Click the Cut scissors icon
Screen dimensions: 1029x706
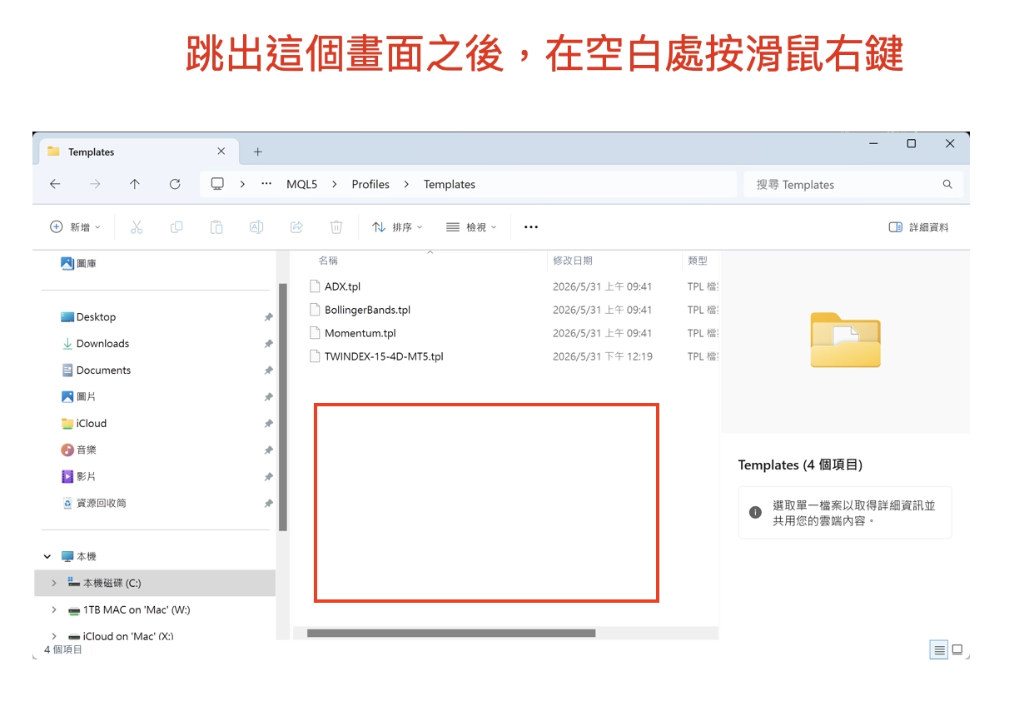[x=137, y=226]
